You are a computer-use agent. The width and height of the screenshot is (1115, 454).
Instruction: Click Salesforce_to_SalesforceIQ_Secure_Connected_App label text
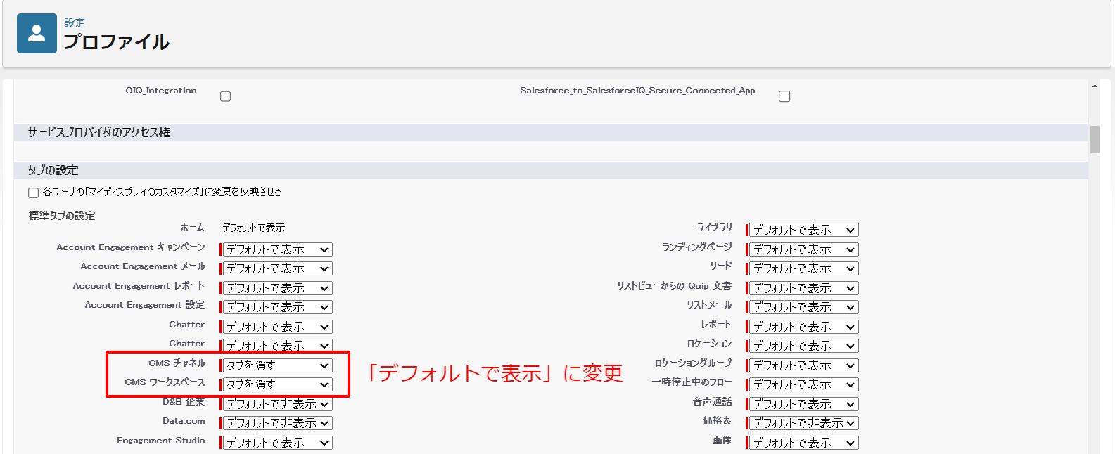tap(637, 91)
